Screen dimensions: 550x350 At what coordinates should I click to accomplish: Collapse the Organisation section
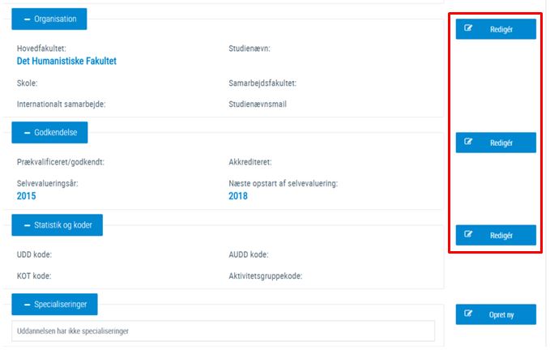click(49, 19)
